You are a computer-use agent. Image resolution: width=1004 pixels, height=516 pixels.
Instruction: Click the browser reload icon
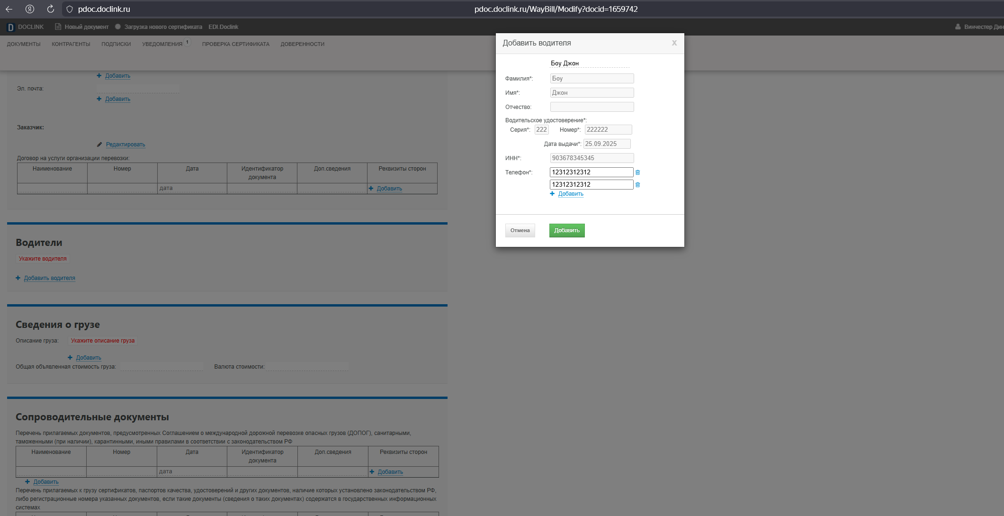click(x=51, y=9)
